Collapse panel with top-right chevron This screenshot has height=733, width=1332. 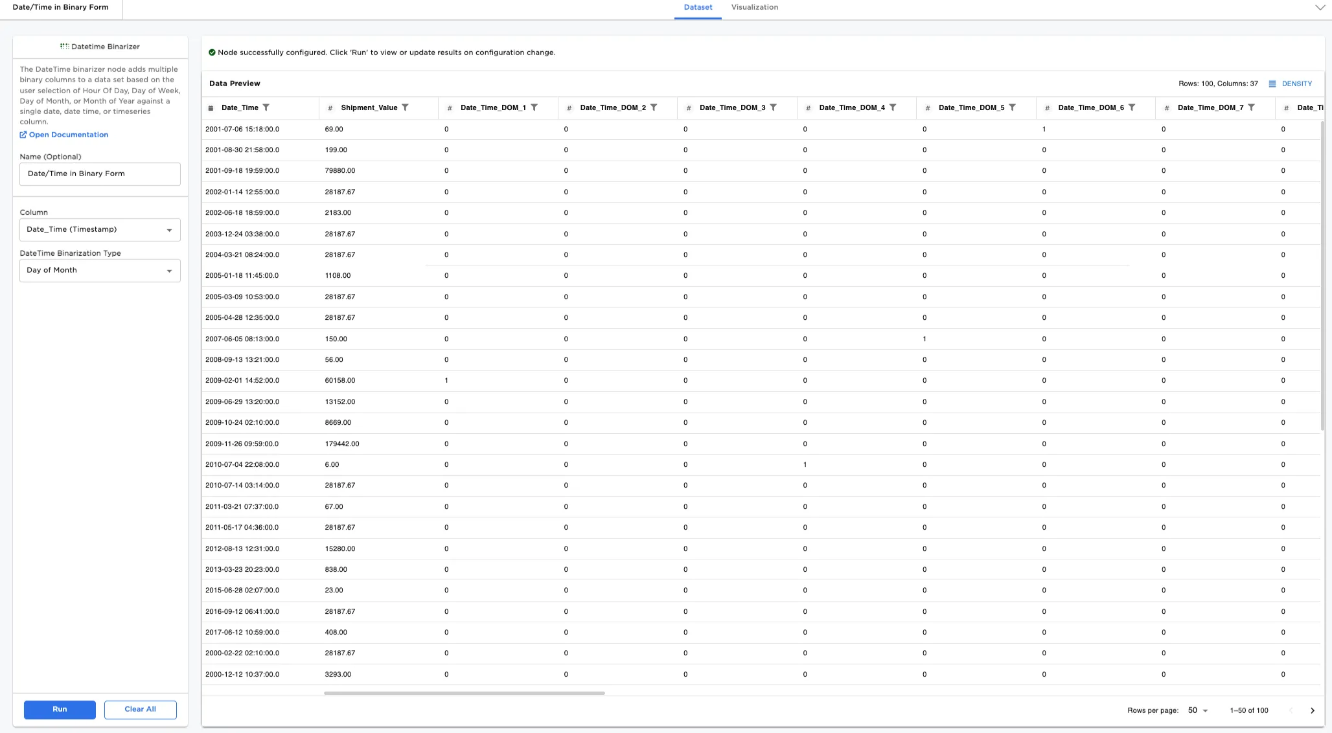(x=1320, y=8)
